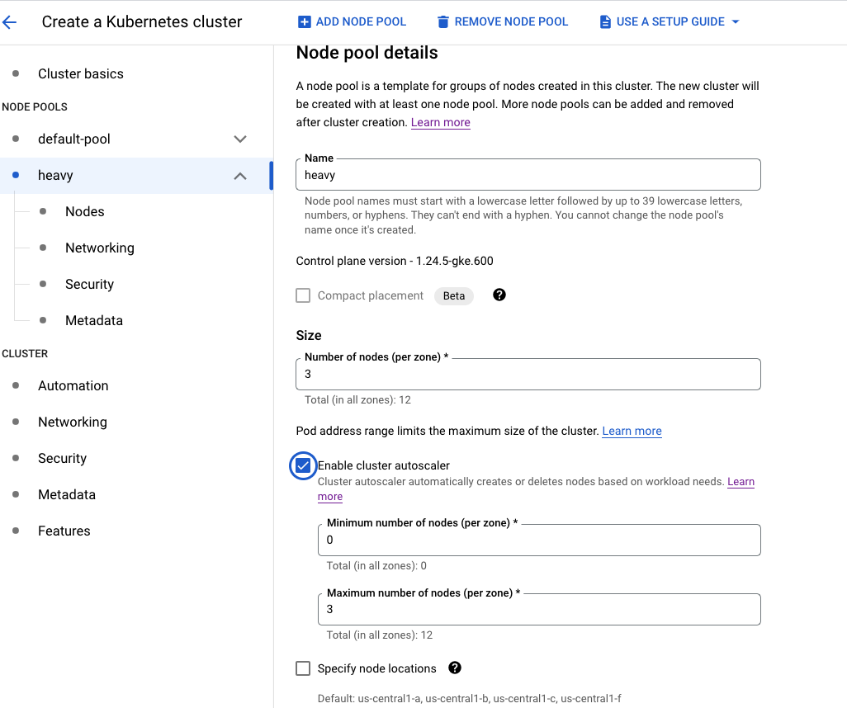Click the node pool Name field

(528, 175)
